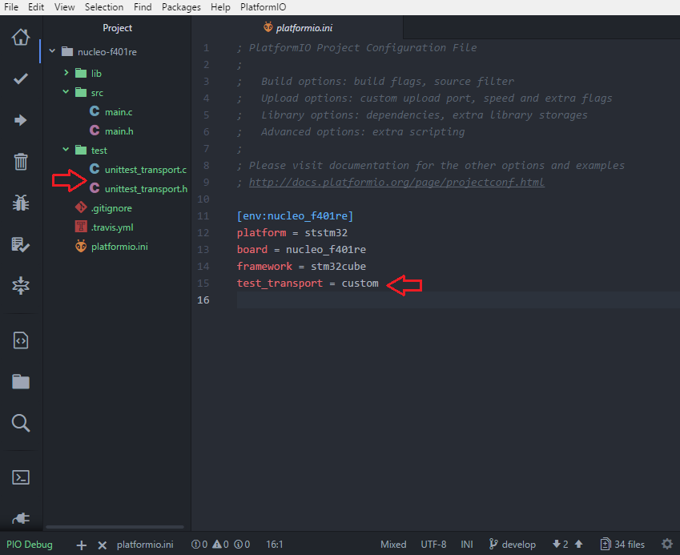The image size is (680, 555).
Task: Click the X icon in status bar
Action: click(102, 545)
